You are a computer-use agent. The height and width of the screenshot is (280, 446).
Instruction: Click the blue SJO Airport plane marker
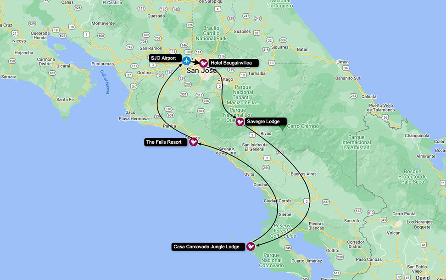(186, 61)
